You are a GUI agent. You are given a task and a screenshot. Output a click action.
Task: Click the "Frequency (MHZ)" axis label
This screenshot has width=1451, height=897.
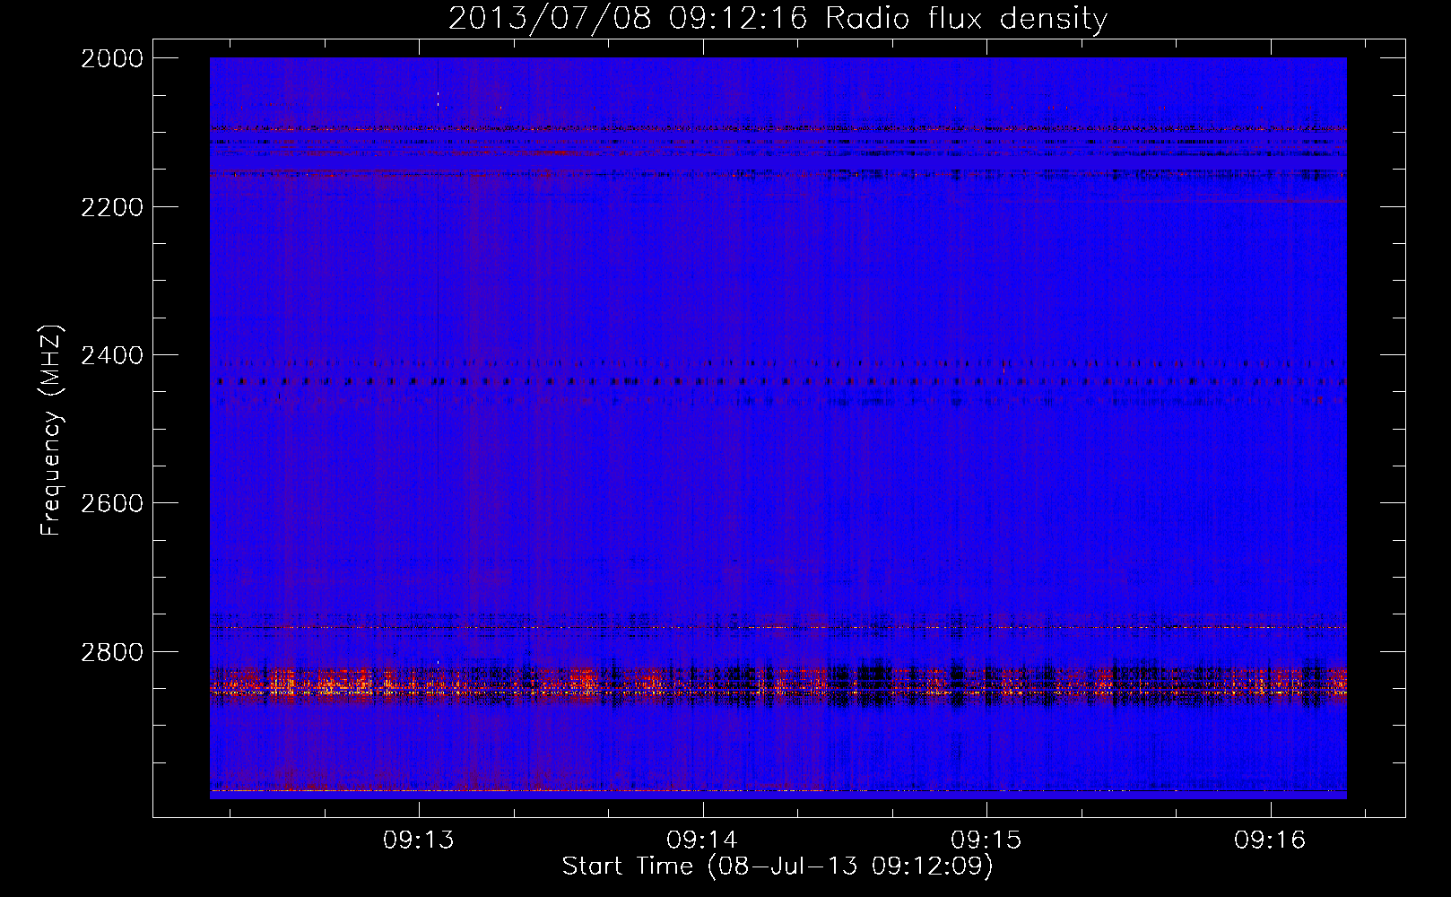point(51,431)
